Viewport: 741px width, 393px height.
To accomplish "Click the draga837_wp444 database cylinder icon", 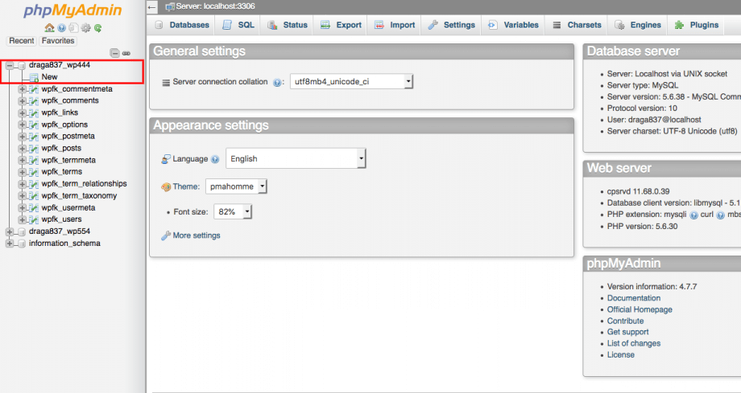I will [22, 65].
